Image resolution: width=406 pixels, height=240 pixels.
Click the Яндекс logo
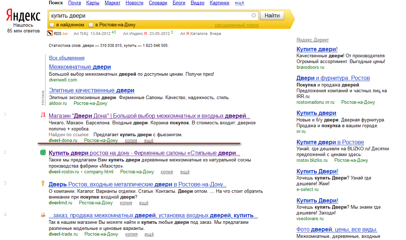(23, 15)
